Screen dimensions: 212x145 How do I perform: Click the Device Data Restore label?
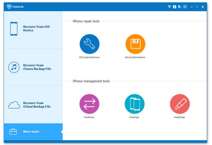pos(135,57)
